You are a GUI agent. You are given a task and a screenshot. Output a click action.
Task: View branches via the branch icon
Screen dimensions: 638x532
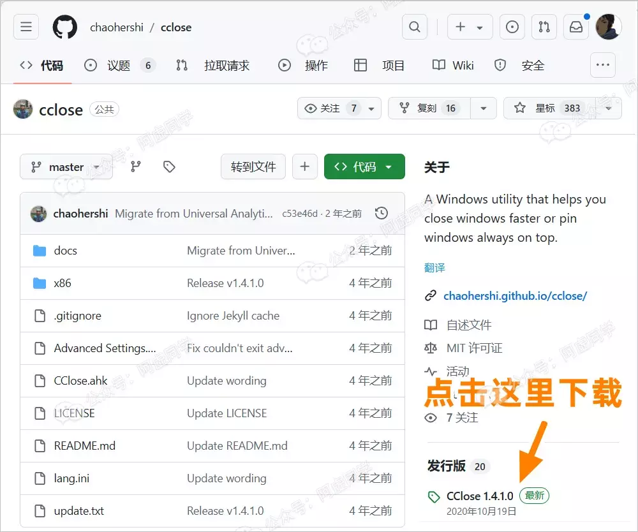(135, 166)
